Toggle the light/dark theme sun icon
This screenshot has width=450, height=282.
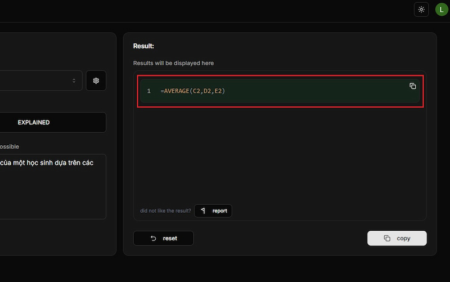pos(421,10)
